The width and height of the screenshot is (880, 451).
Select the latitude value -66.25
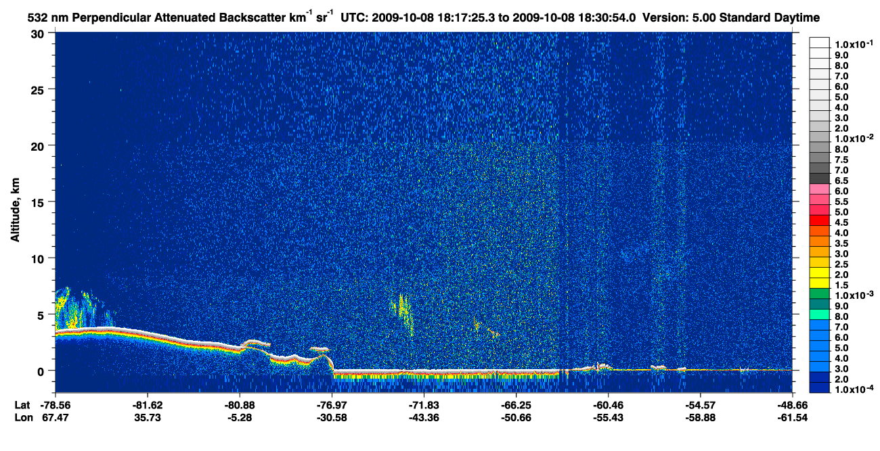pyautogui.click(x=516, y=404)
